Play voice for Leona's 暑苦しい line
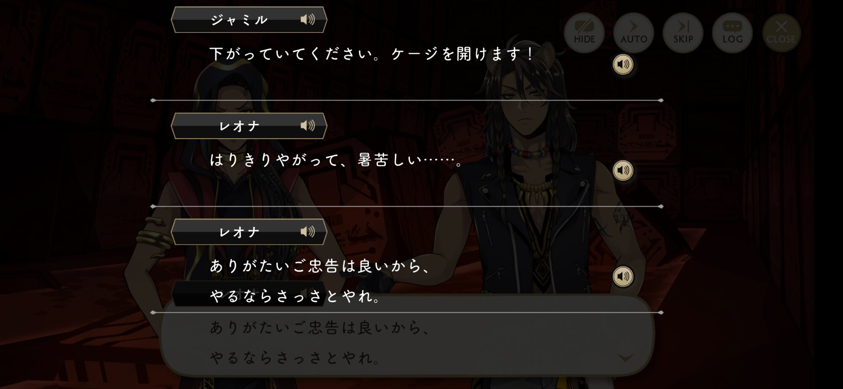 coord(623,170)
